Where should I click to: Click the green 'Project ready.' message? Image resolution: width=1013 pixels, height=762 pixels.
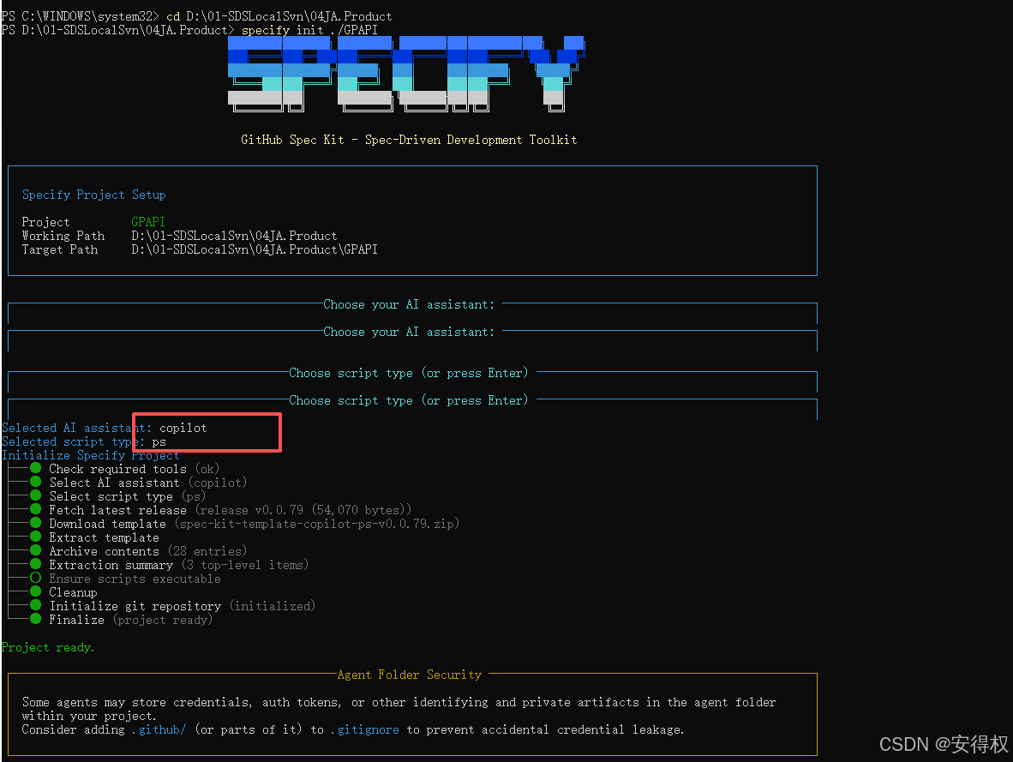(48, 647)
